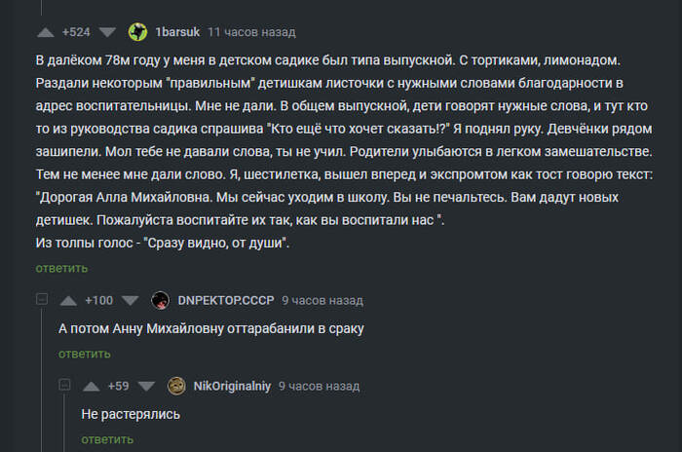Upvote the DNPEKTOP.CCCP comment
Image resolution: width=682 pixels, height=452 pixels.
pyautogui.click(x=69, y=300)
